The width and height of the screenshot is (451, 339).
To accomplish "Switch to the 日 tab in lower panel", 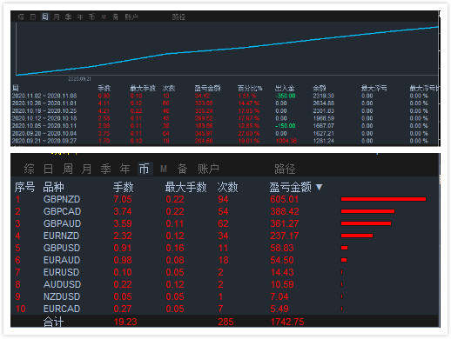I will 48,169.
